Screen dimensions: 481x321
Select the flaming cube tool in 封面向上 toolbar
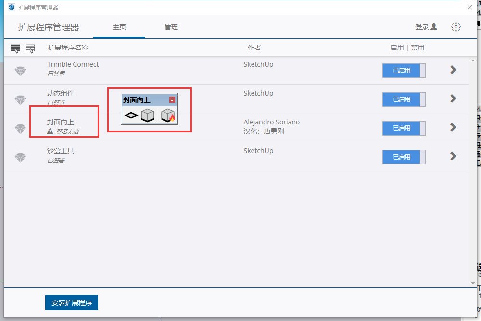click(x=167, y=115)
